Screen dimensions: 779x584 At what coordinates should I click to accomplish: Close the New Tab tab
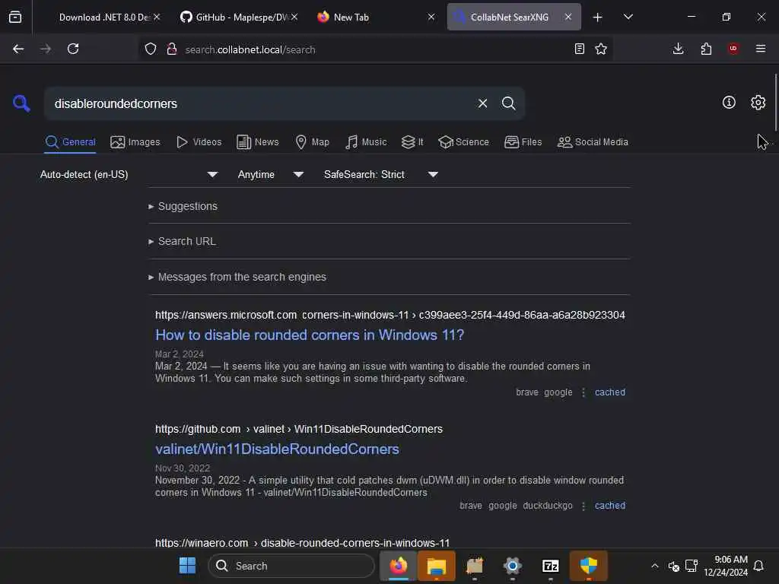(x=431, y=17)
